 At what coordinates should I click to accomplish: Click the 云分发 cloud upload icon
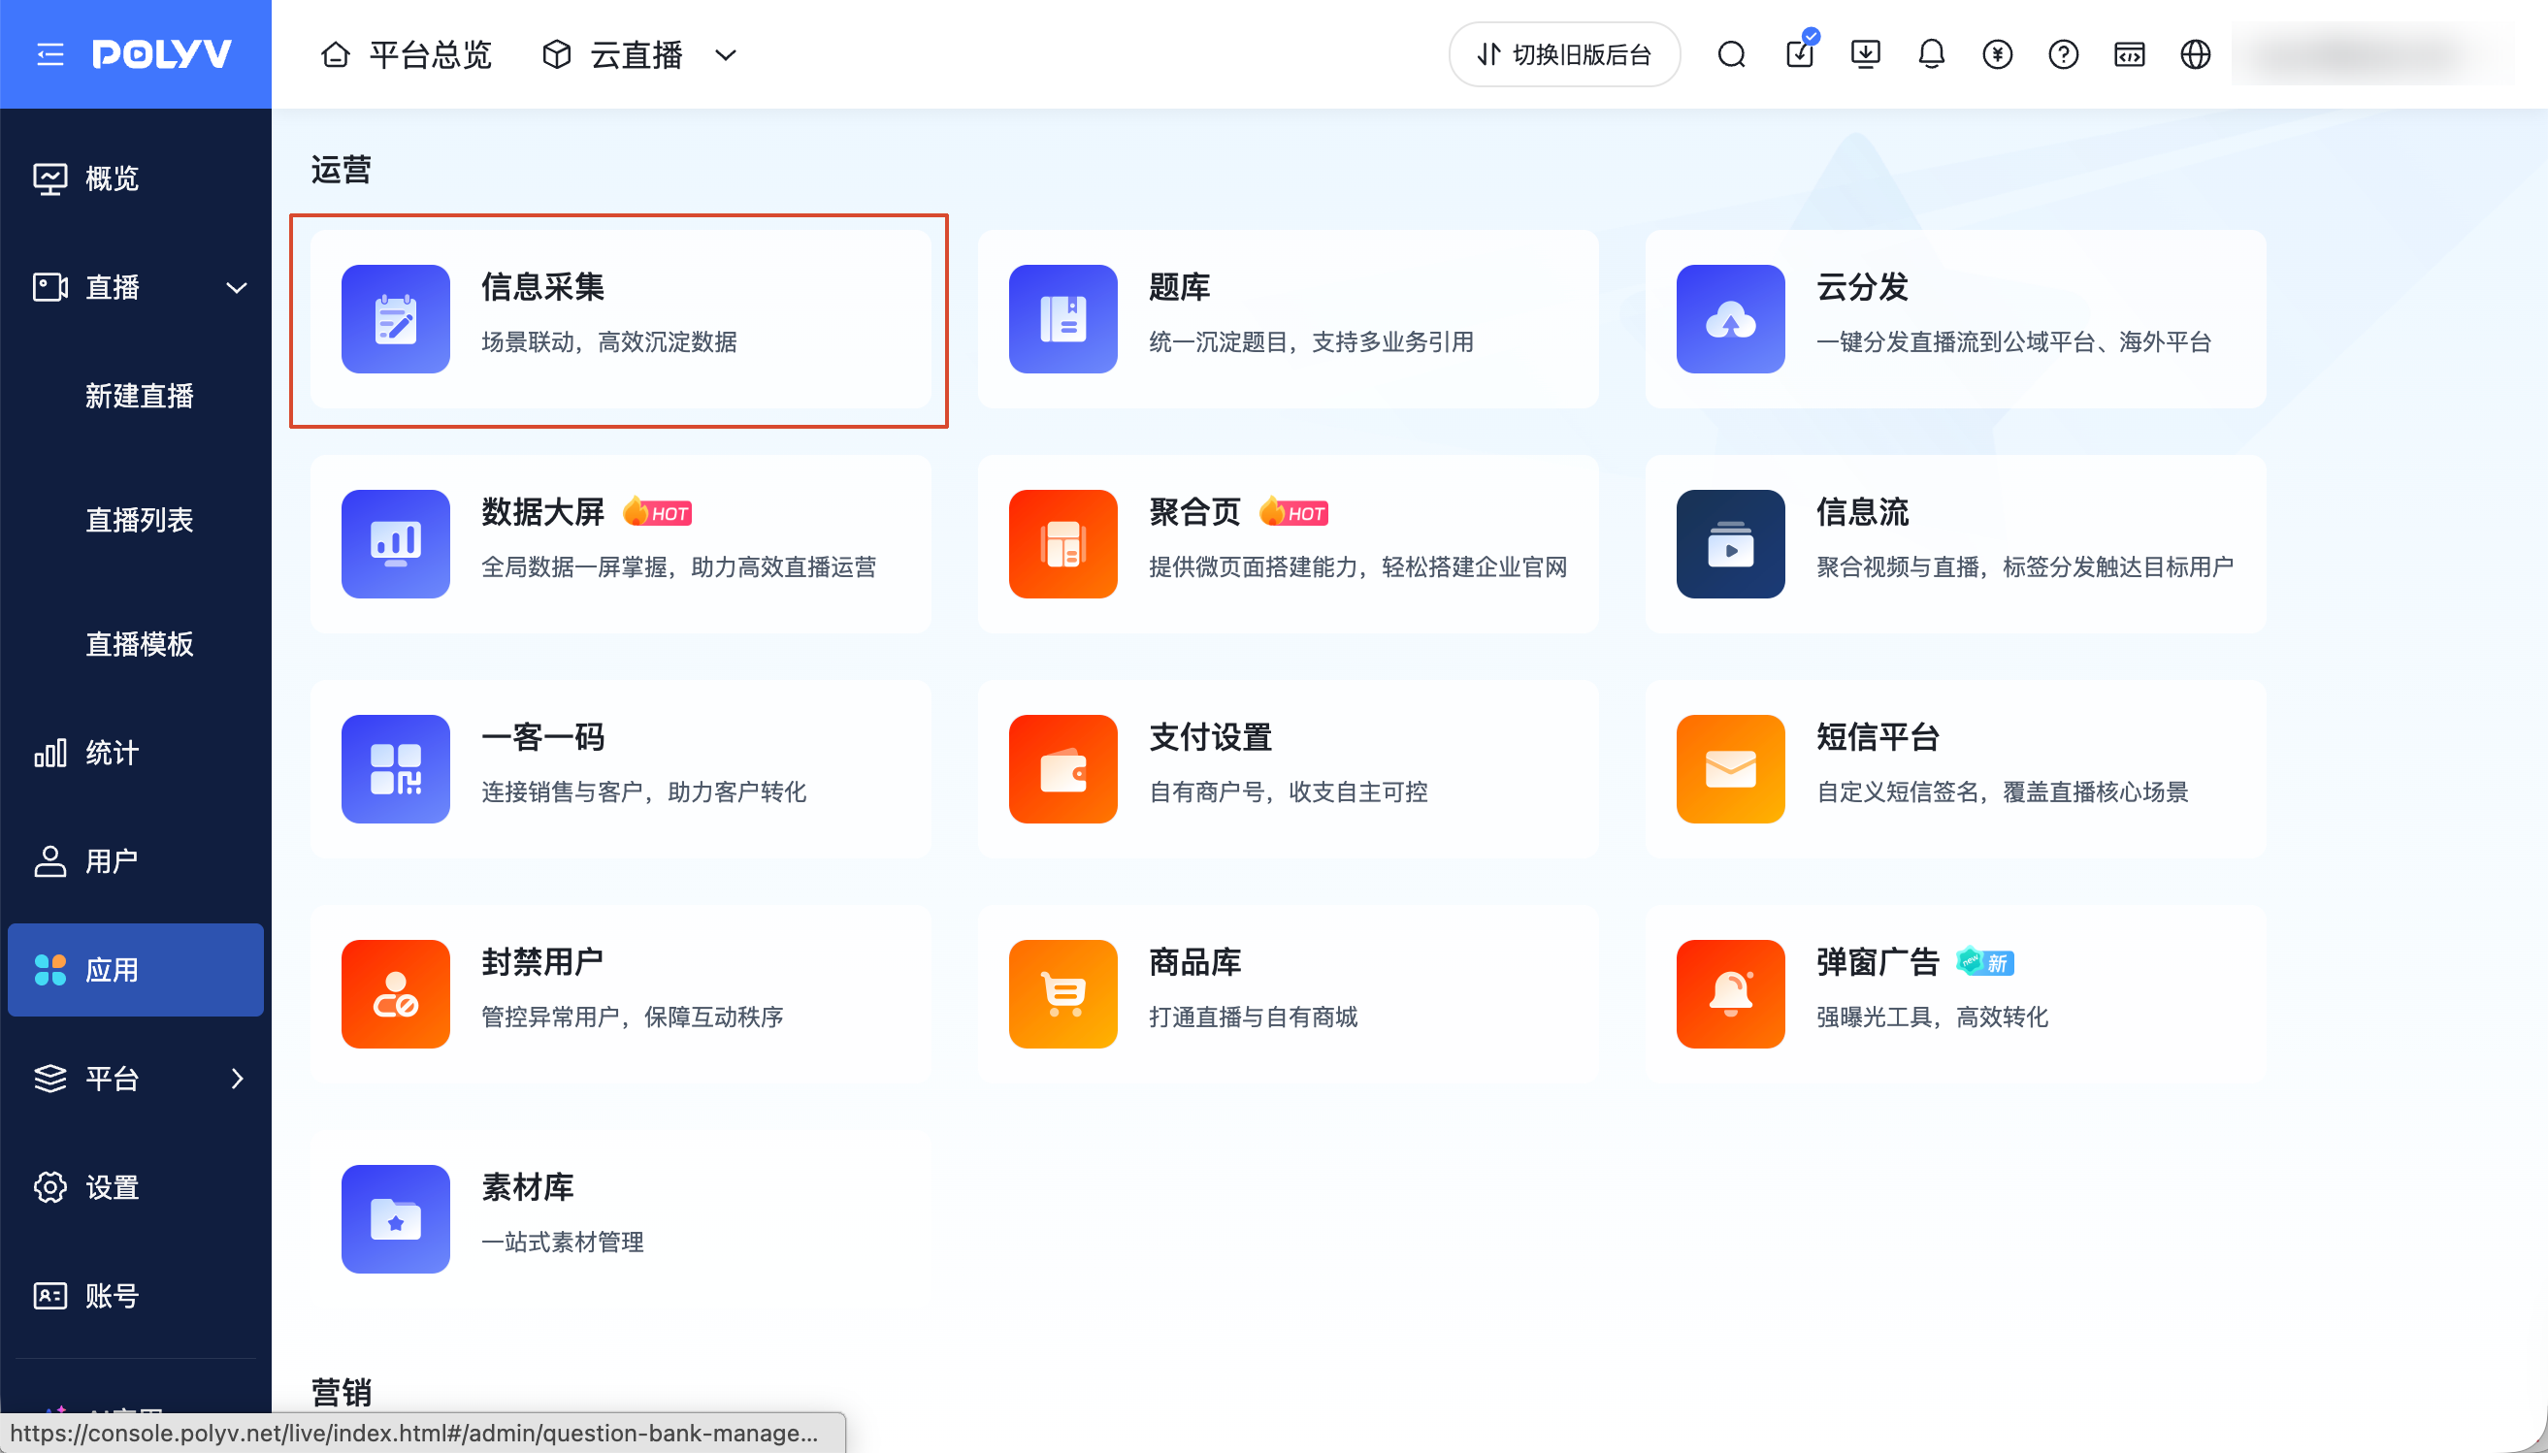point(1731,319)
